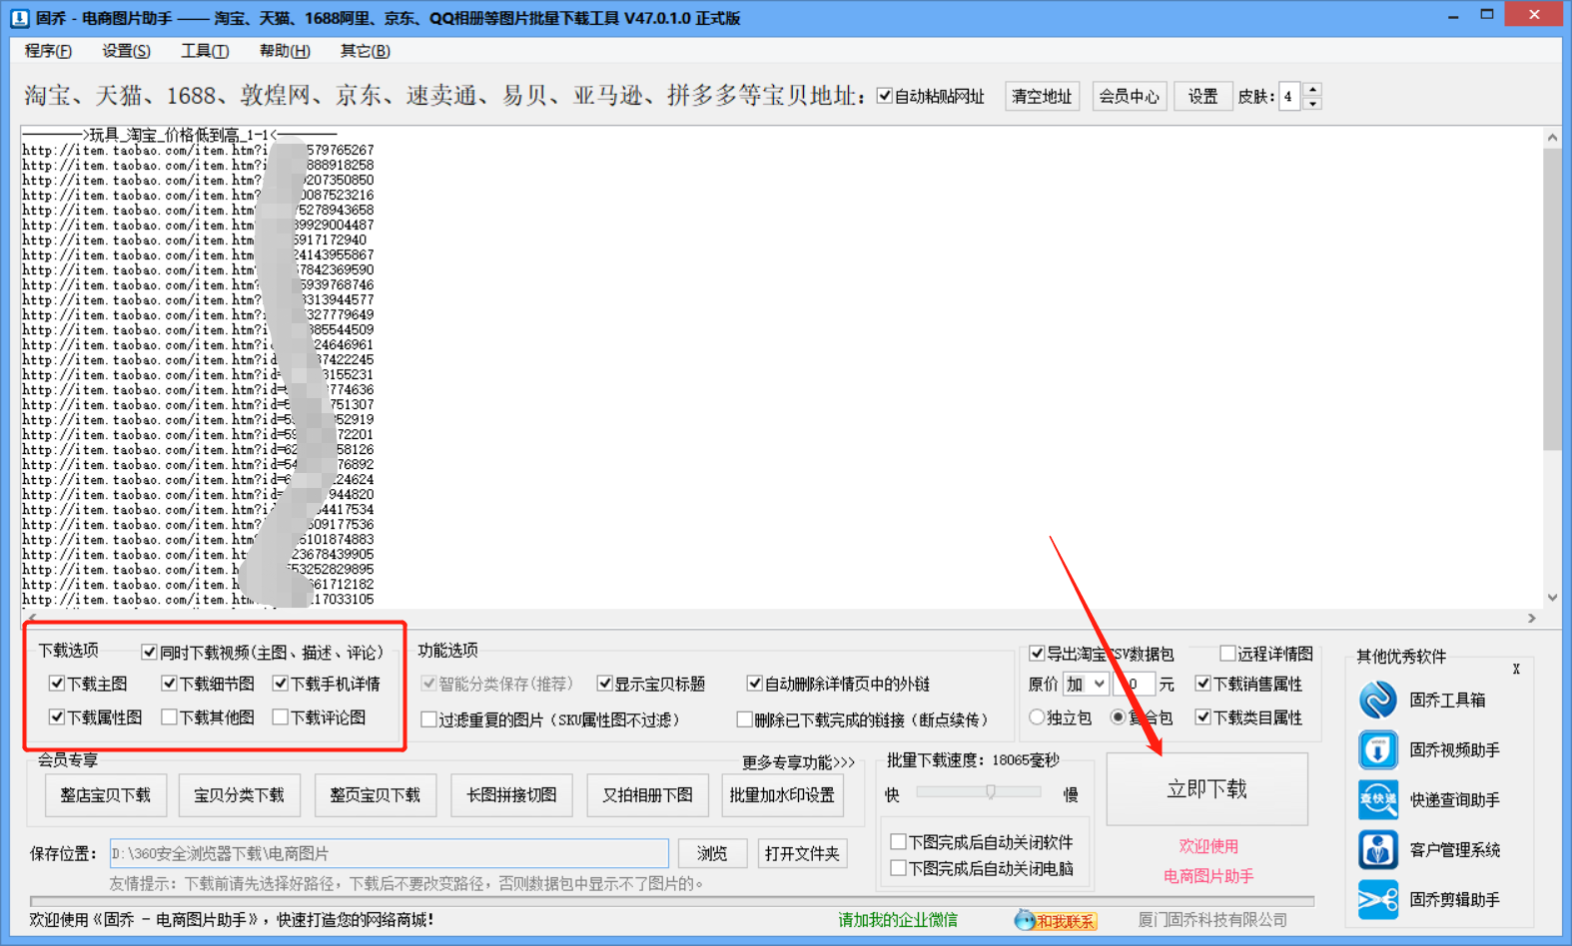The width and height of the screenshot is (1572, 946).
Task: Toggle 导出淘宝CSV数据包 checkbox
Action: 1037,654
